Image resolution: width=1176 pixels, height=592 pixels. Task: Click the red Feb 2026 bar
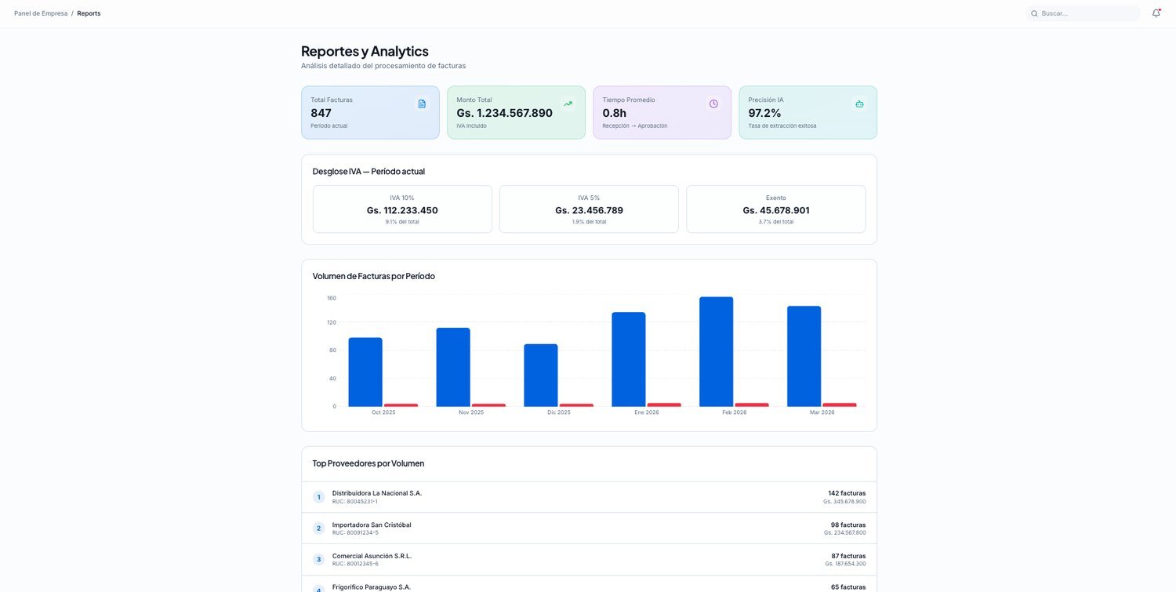752,405
